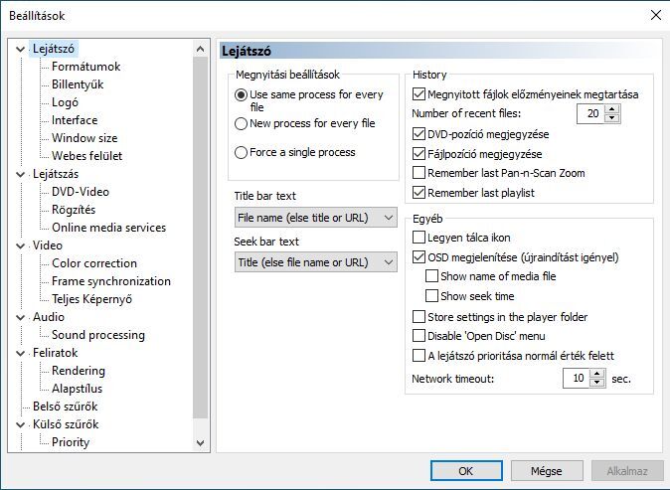
Task: Open Title bar text dropdown
Action: point(316,218)
